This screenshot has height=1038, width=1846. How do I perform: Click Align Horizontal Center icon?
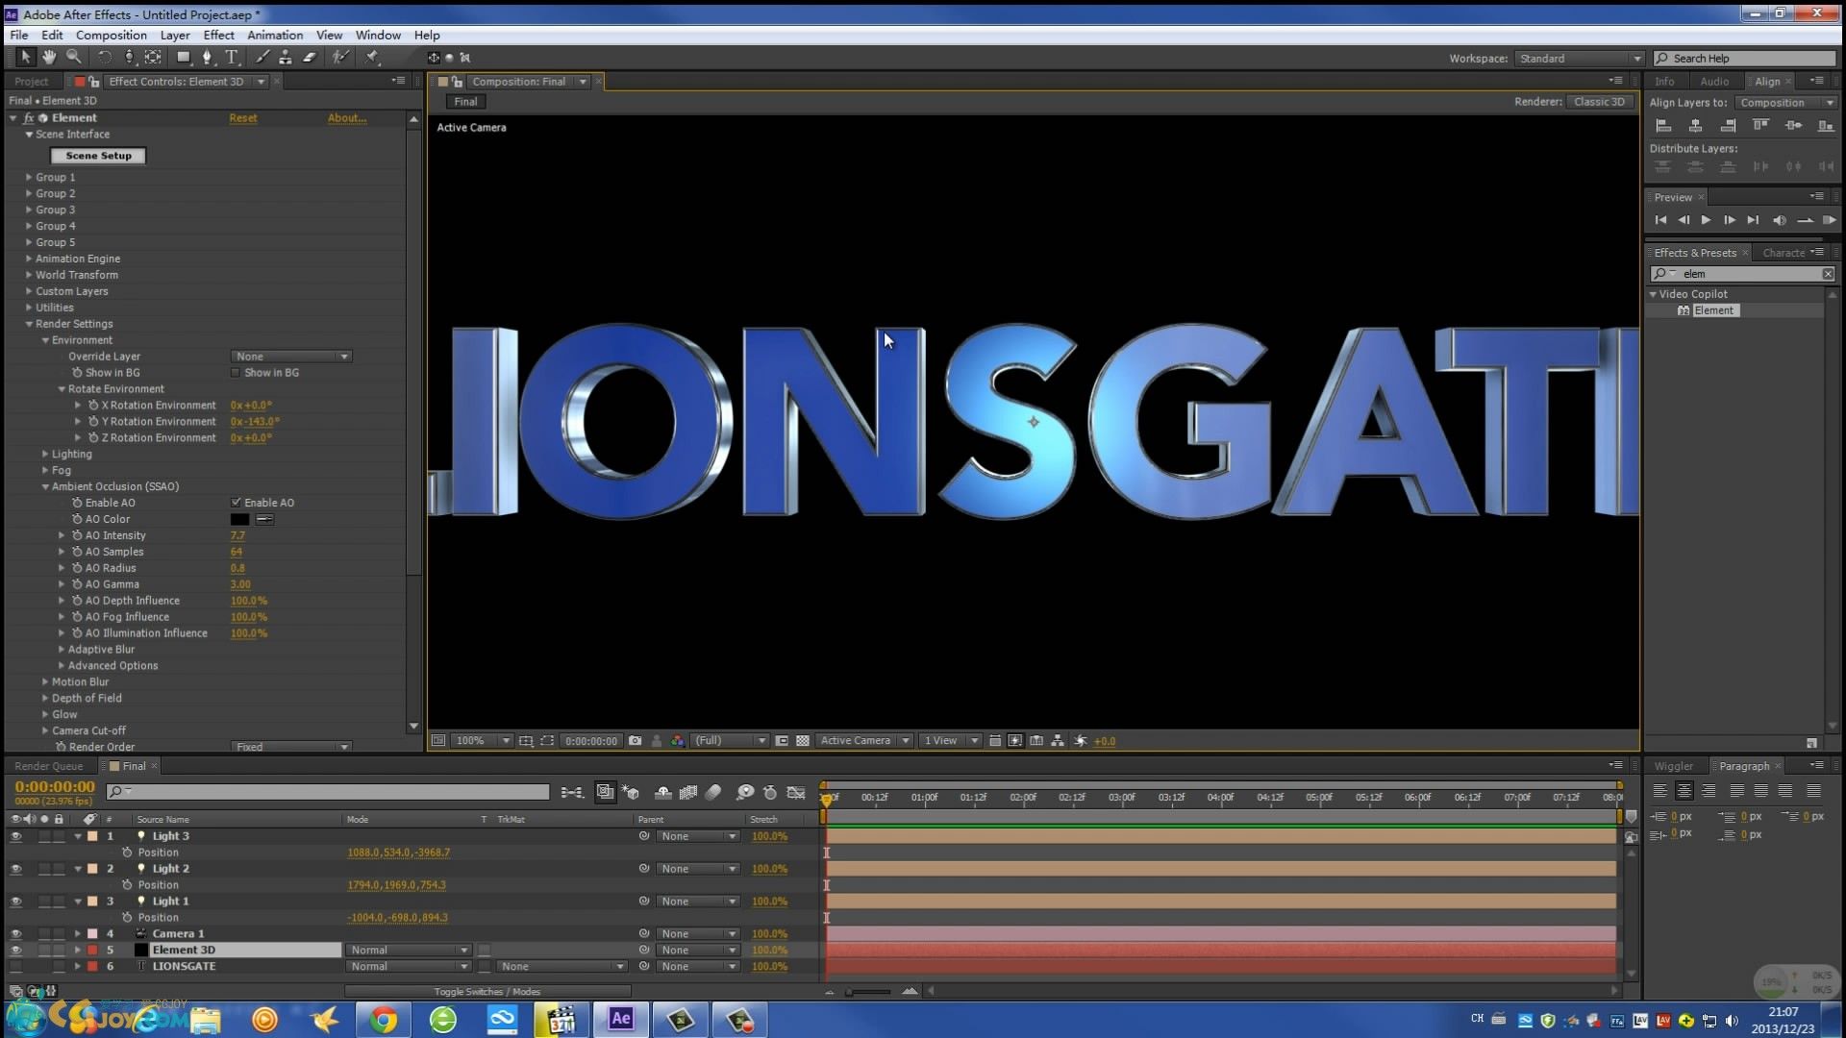click(1696, 126)
